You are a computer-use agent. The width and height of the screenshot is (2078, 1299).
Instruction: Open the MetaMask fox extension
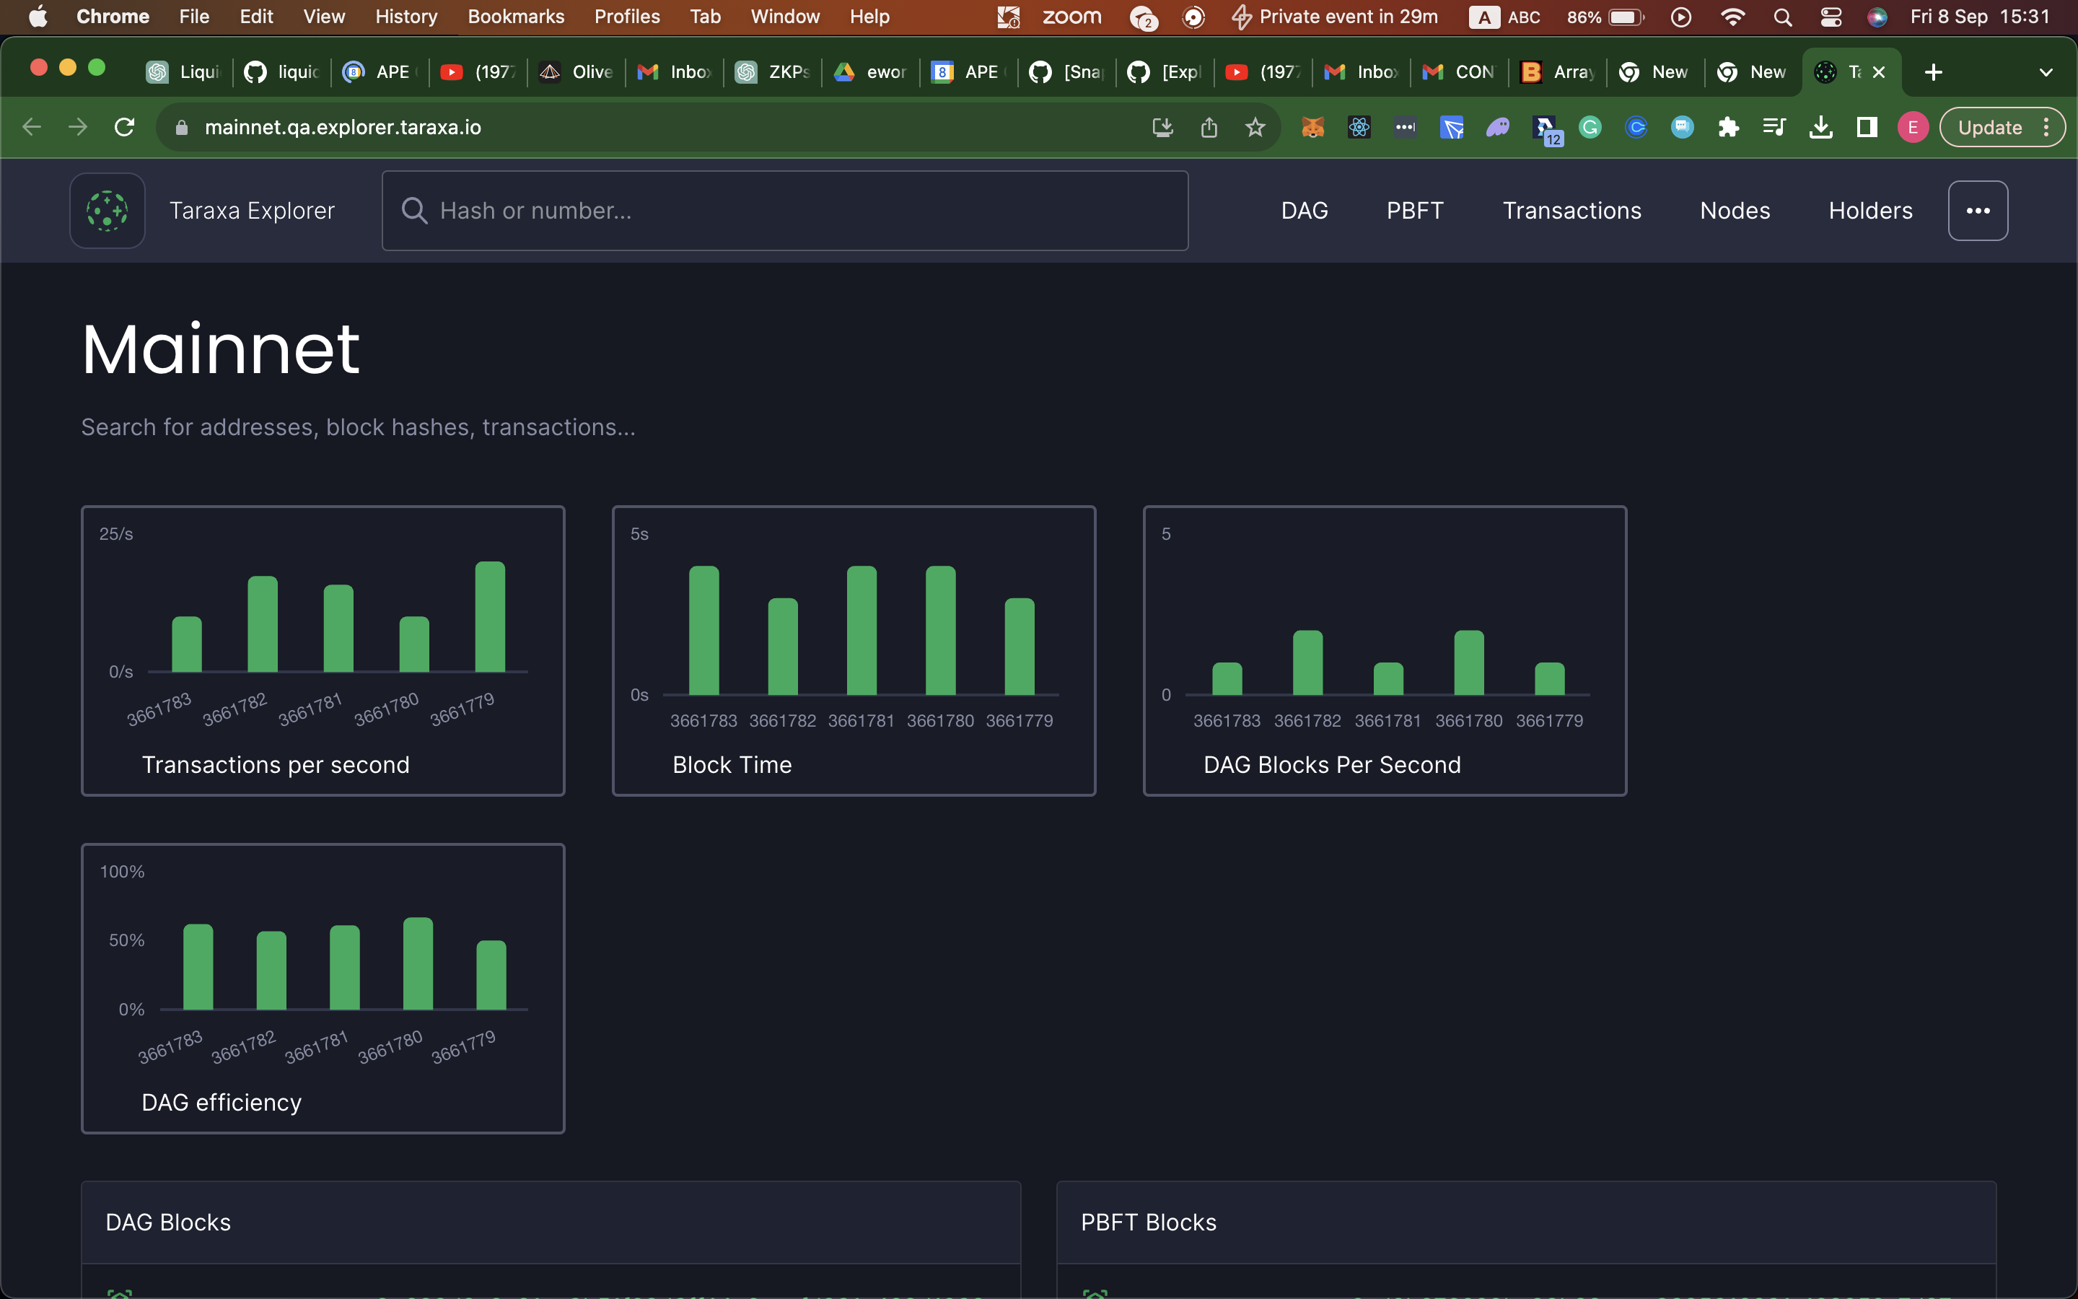point(1312,127)
